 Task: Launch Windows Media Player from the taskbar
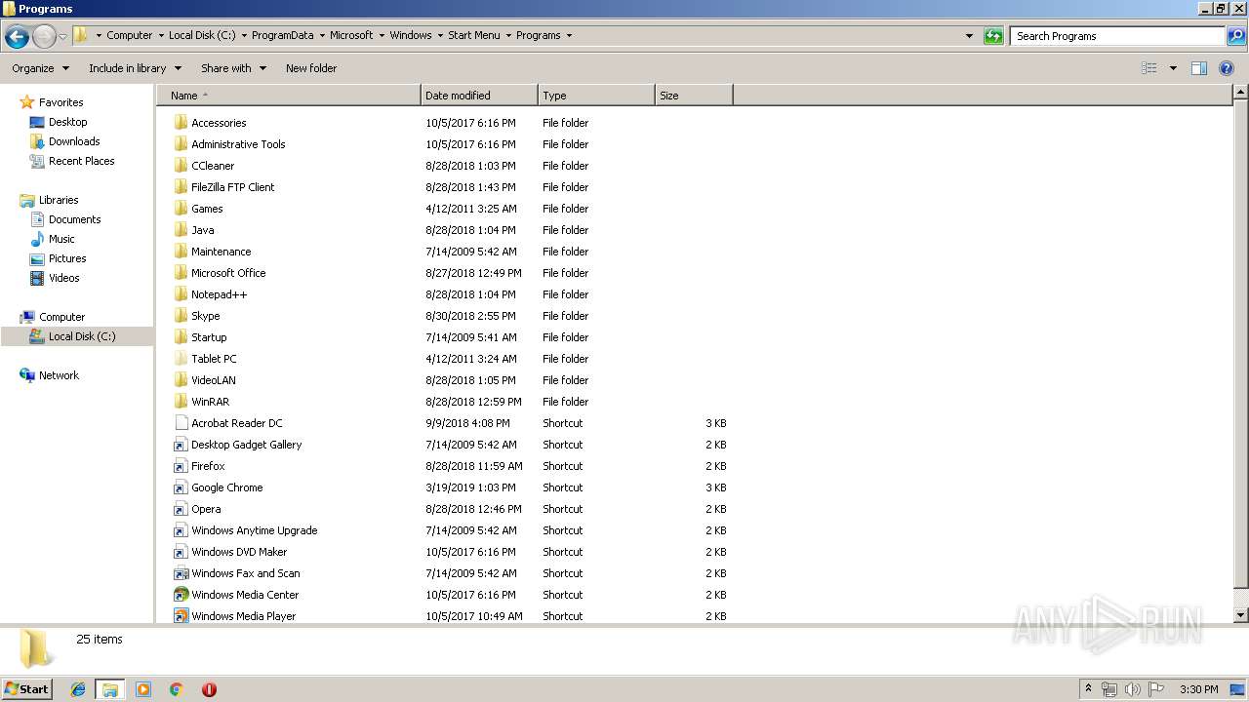143,689
